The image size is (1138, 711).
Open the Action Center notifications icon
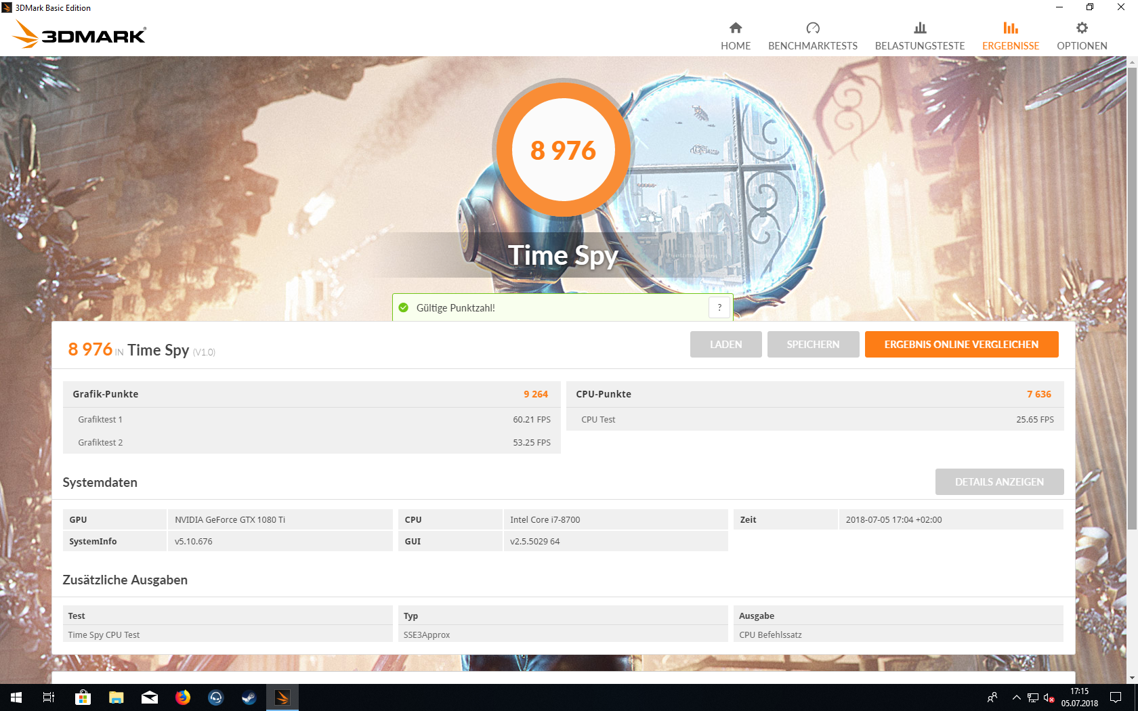pyautogui.click(x=1116, y=697)
